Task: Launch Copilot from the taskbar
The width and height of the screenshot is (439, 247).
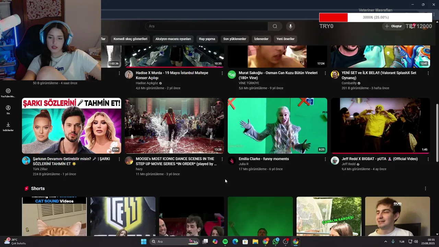Action: (215, 242)
